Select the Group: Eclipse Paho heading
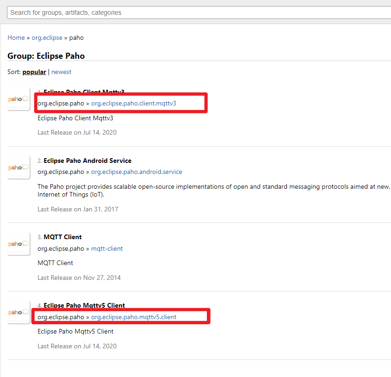The width and height of the screenshot is (391, 377). (45, 56)
